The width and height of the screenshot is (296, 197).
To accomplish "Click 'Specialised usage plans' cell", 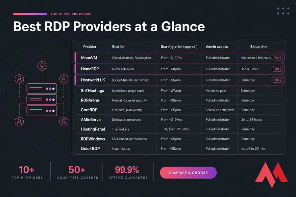I will [128, 91].
